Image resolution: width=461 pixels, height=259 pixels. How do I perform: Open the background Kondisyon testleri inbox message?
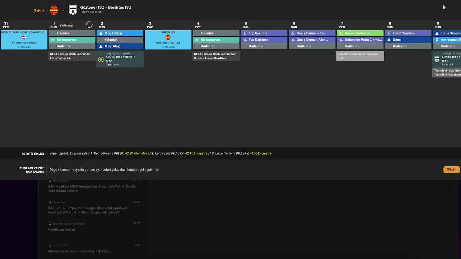(62, 230)
